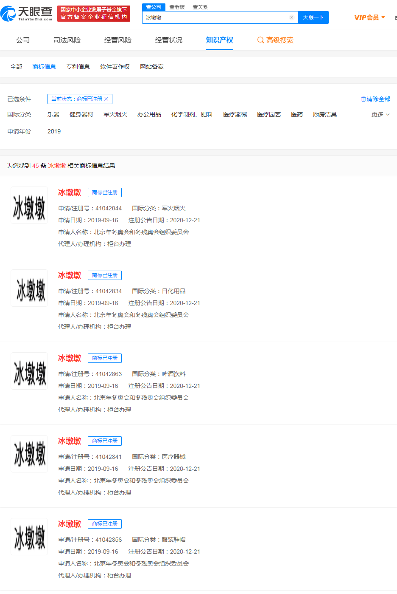Open the first 冰墩墩 trademark result link
The height and width of the screenshot is (594, 397).
(69, 192)
